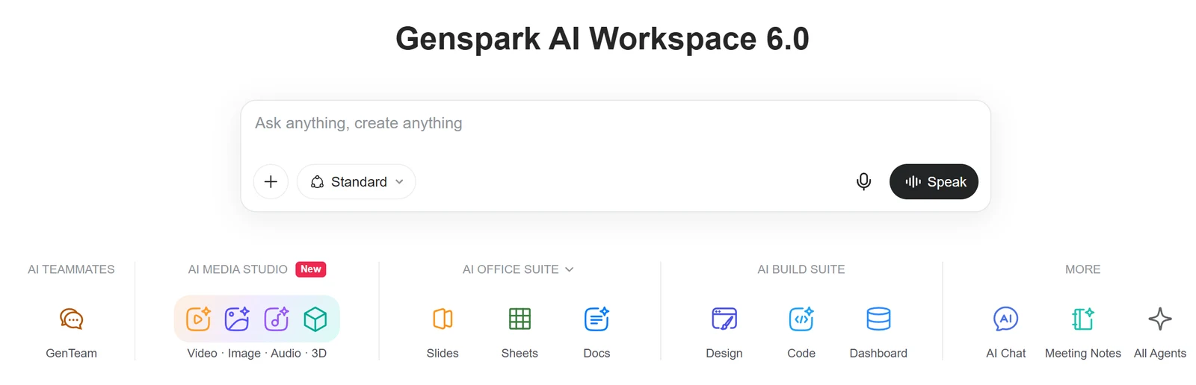Open the Meeting Notes icon
The width and height of the screenshot is (1196, 385).
1083,319
